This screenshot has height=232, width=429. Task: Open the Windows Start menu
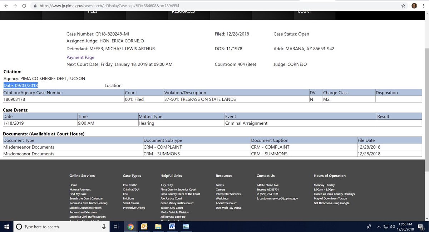point(6,227)
